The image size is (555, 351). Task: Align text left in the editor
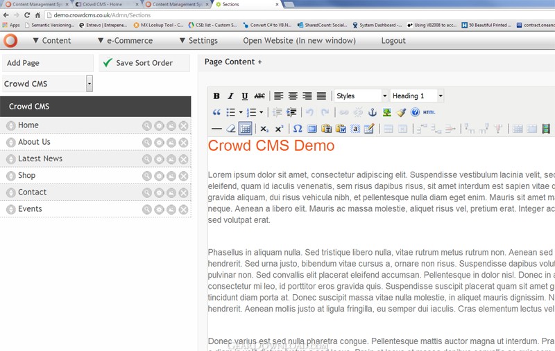point(279,96)
